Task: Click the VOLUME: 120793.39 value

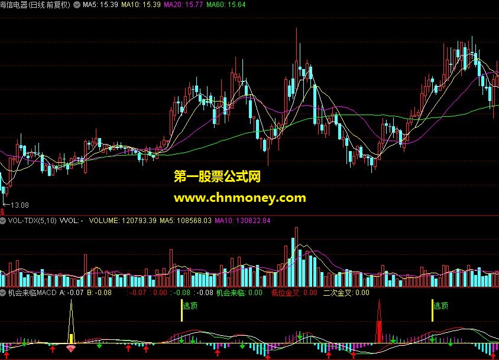Action: click(123, 221)
